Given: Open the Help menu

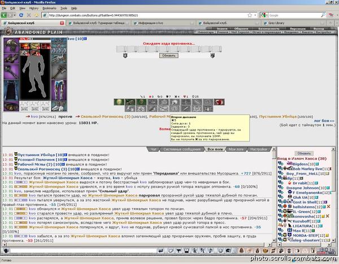Looking at the screenshot, I should (74, 8).
